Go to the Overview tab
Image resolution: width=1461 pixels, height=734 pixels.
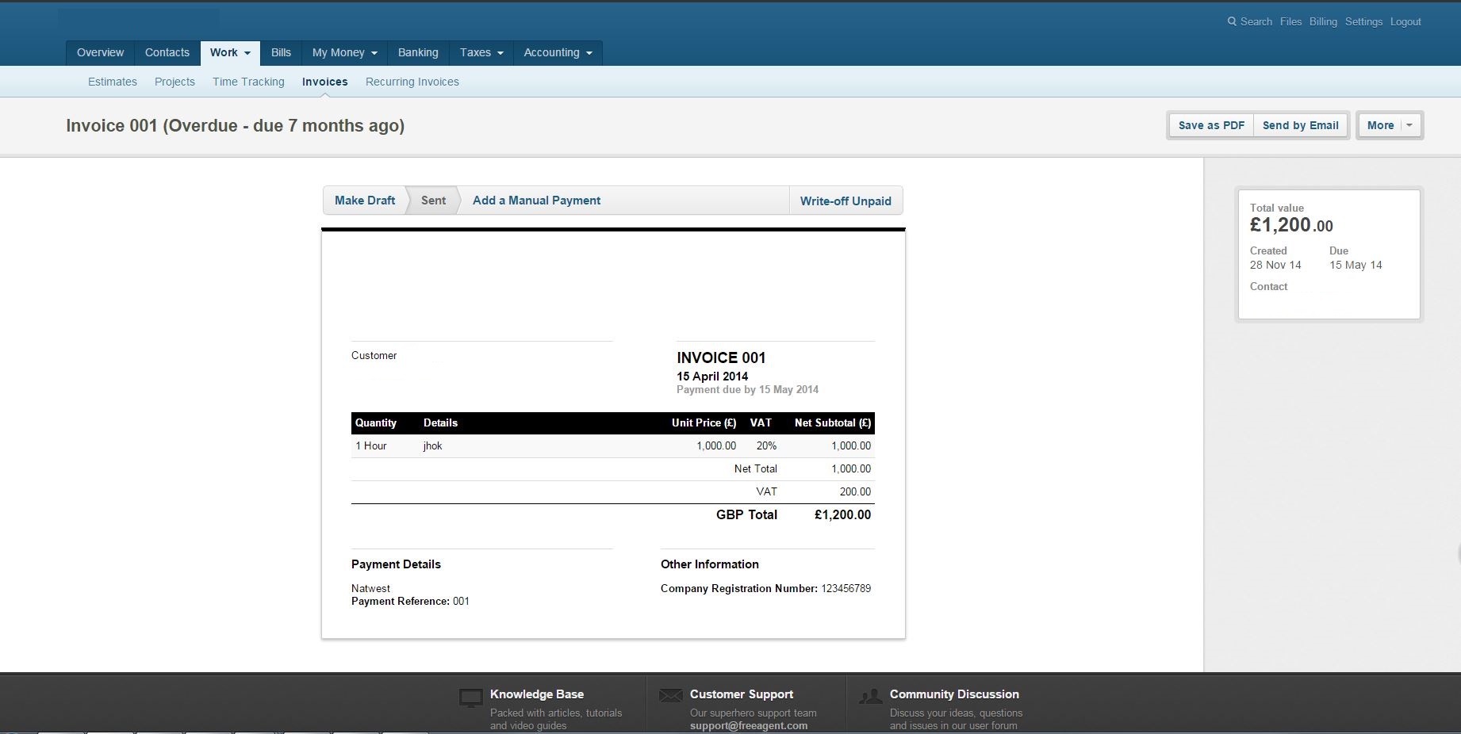point(100,52)
